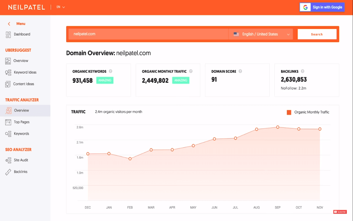Select Site Audit under SEO Analyzer

click(x=21, y=160)
